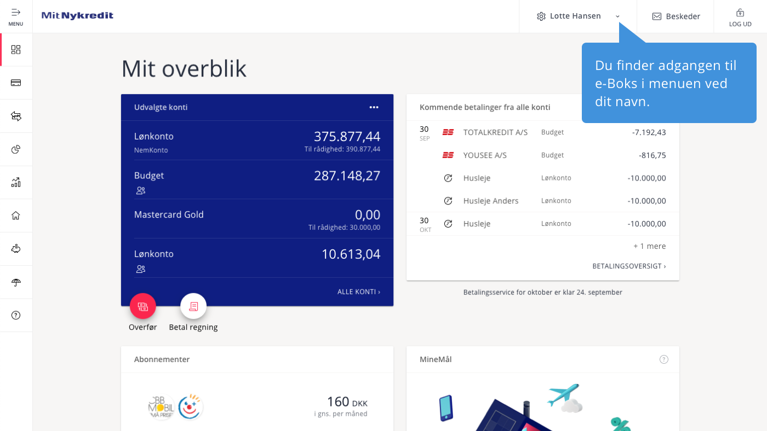Open the main menu hamburger icon
Screen dimensions: 767x431
16,16
